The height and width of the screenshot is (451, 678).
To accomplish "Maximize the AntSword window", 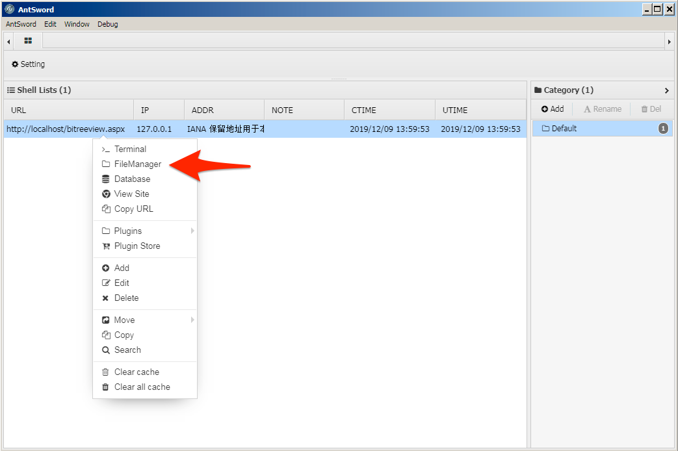I will click(x=657, y=9).
